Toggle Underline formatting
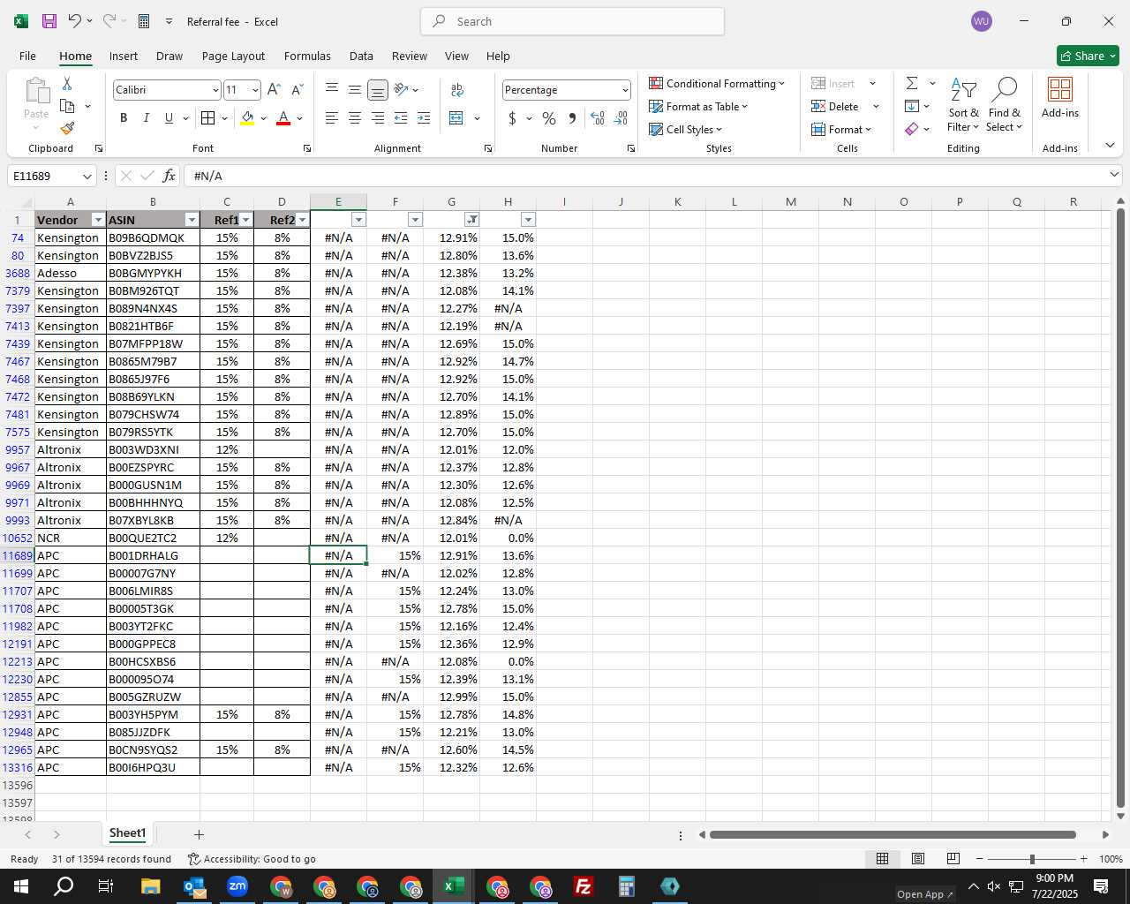This screenshot has width=1130, height=904. tap(169, 117)
